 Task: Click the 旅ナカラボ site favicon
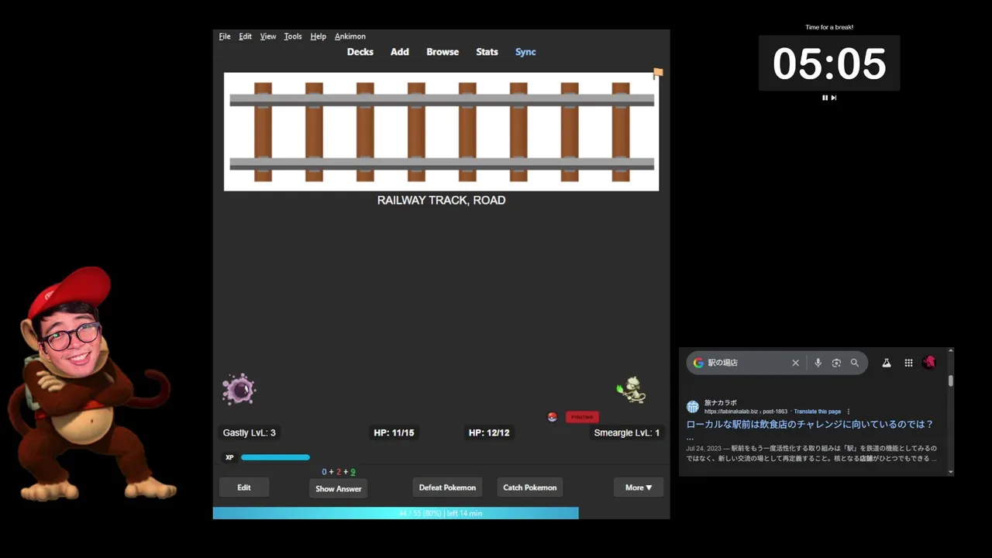(693, 407)
